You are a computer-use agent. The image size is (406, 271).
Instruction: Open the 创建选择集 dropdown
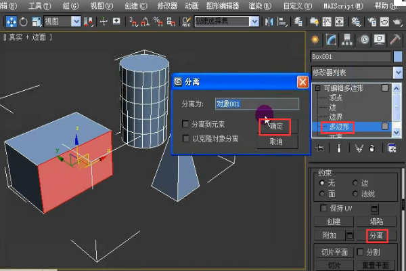point(254,22)
